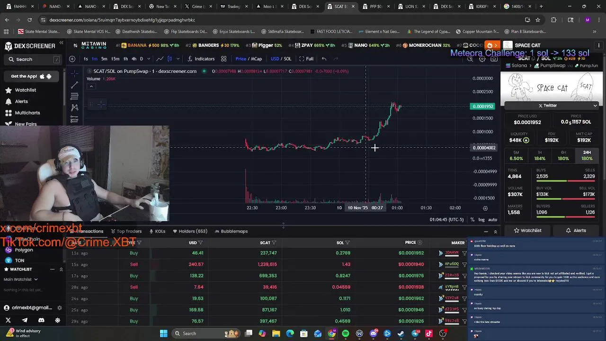606x341 pixels.
Task: Open Spotify from the taskbar
Action: point(346,333)
